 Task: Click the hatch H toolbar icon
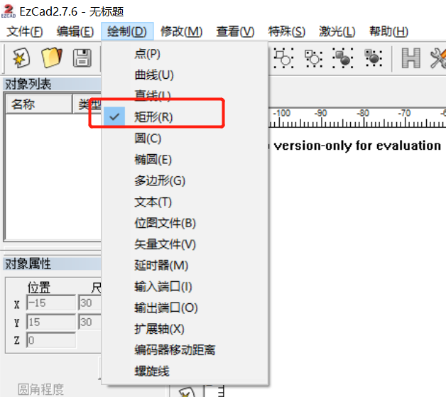point(410,58)
